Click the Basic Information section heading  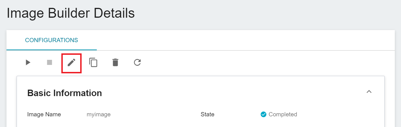64,93
